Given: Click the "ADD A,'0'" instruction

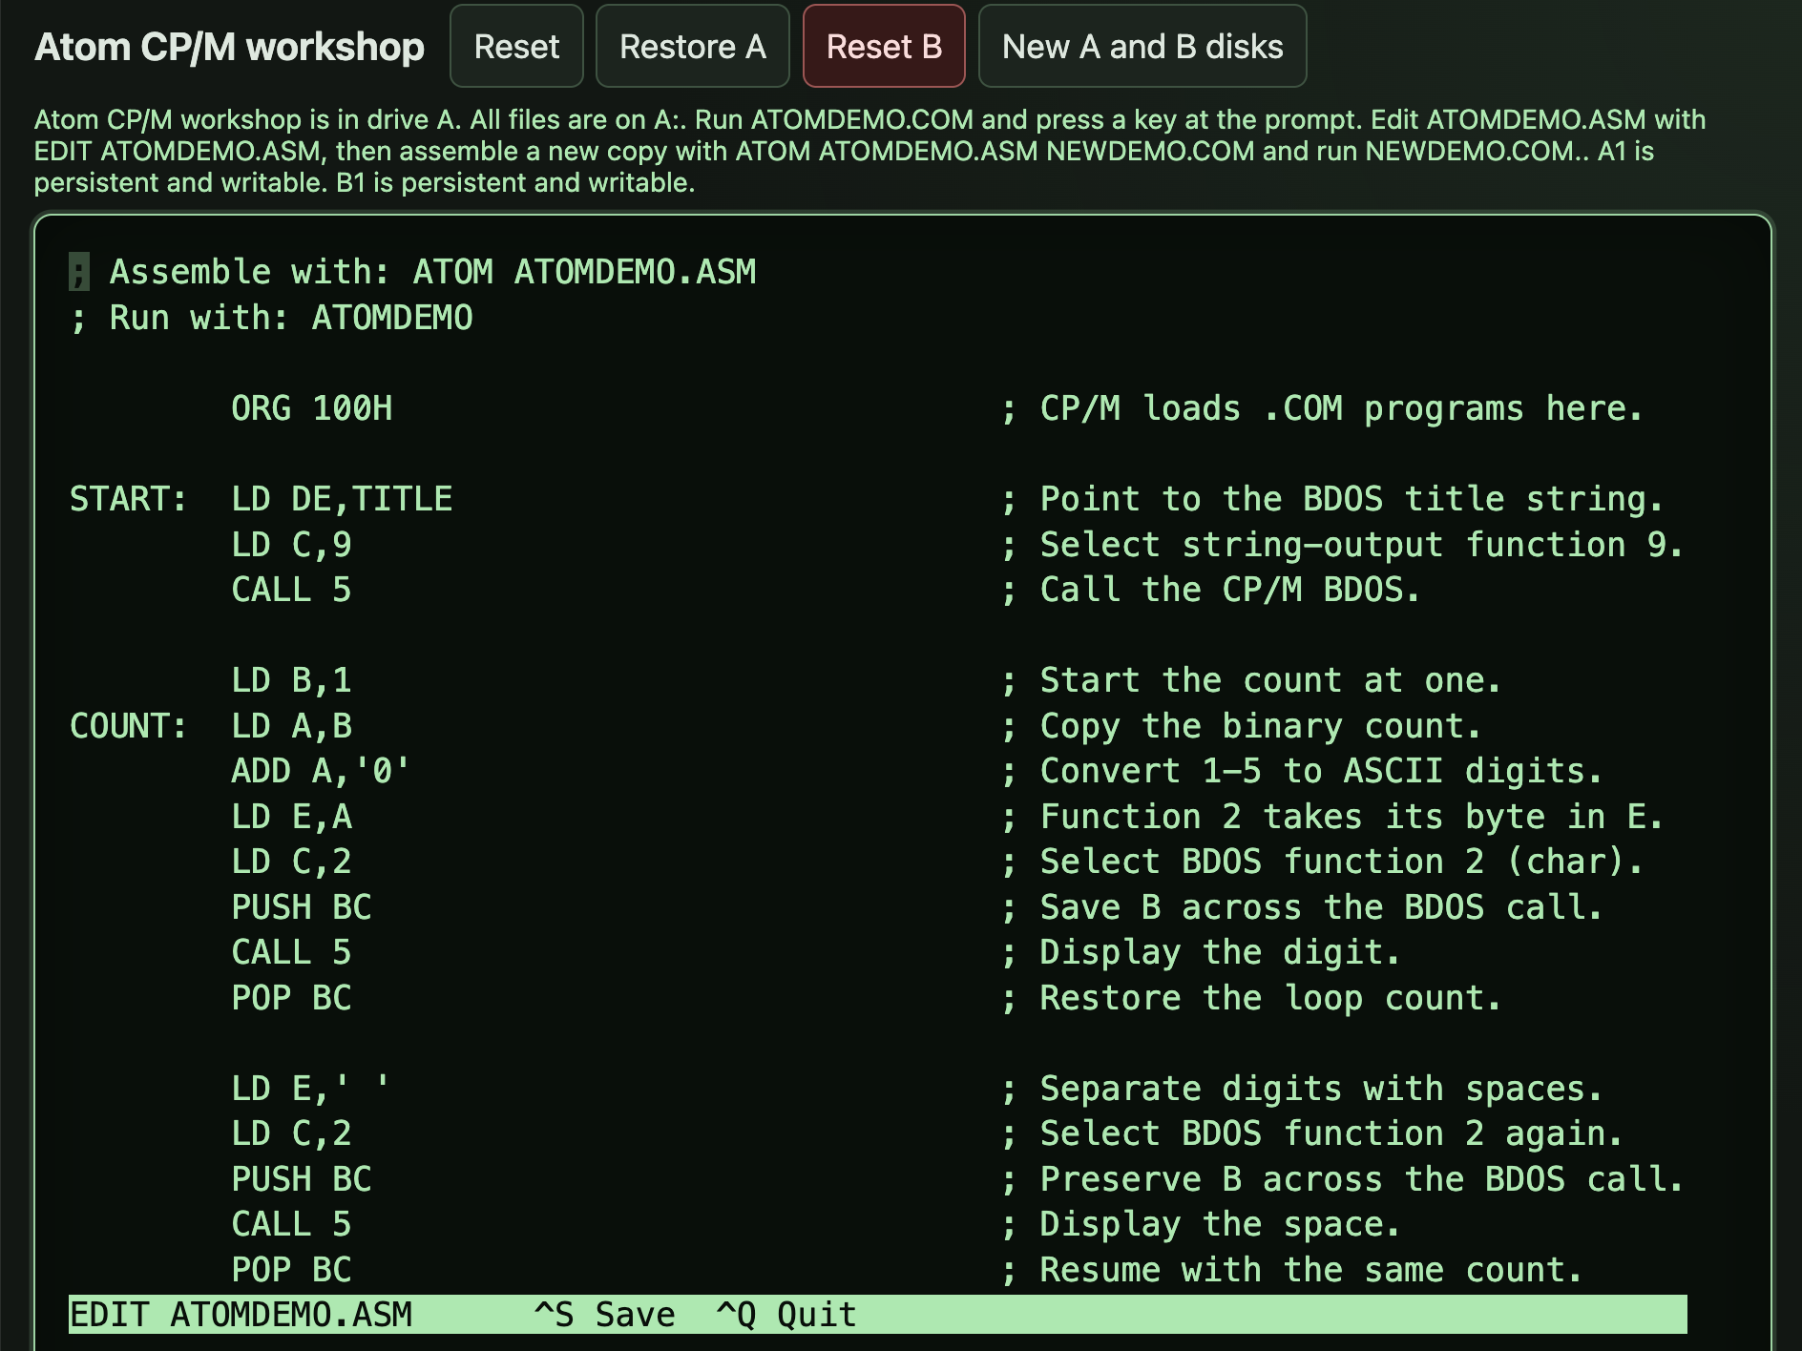Looking at the screenshot, I should click(x=322, y=771).
